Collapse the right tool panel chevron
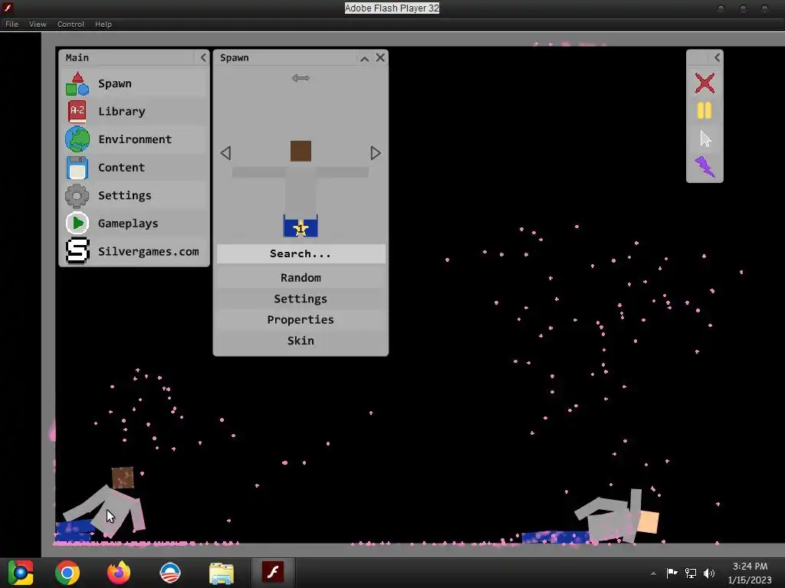Image resolution: width=785 pixels, height=588 pixels. point(717,57)
